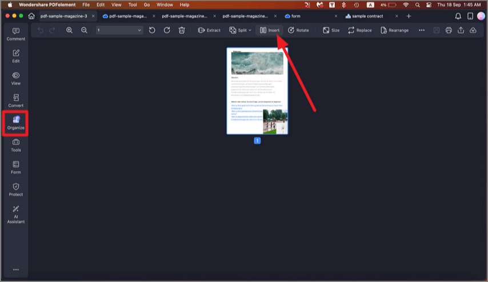Open the user account avatar

[481, 16]
